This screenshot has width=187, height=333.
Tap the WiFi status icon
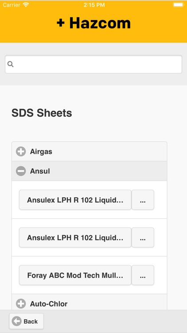[x=26, y=5]
